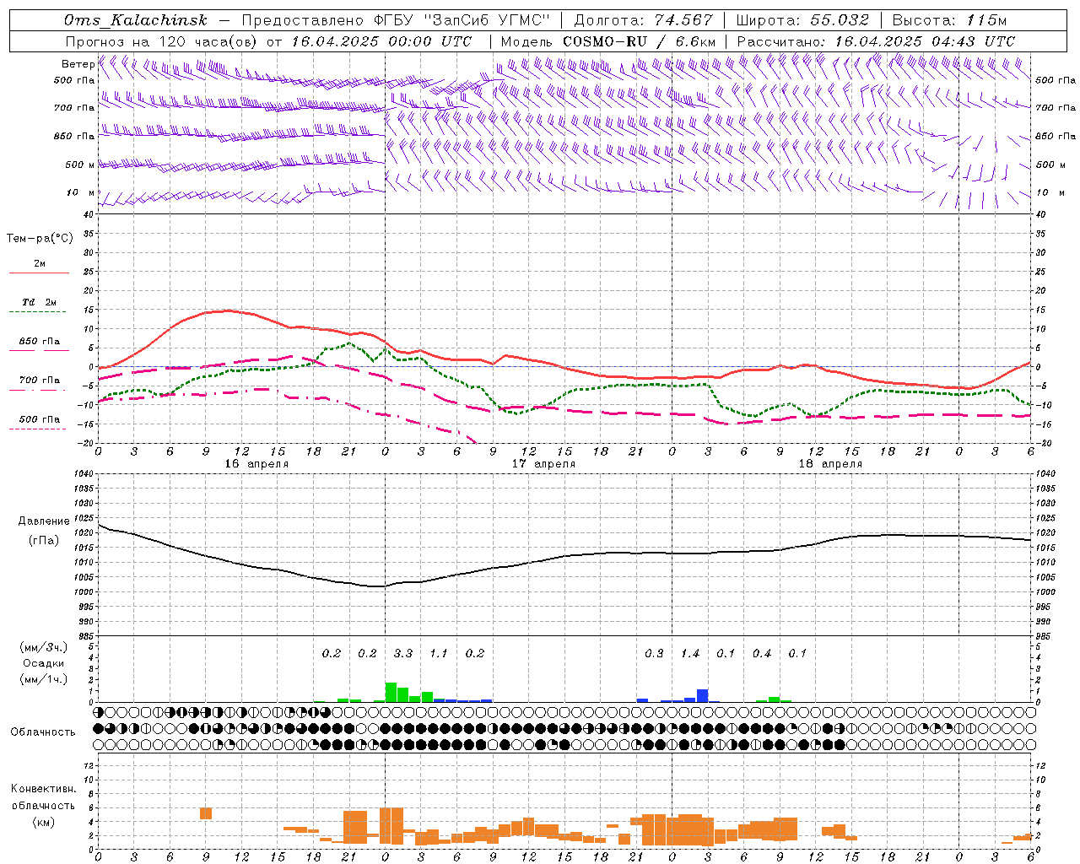The image size is (1080, 864).
Task: Click the (мм/3ч.) precipitation unit label
Action: tap(44, 647)
